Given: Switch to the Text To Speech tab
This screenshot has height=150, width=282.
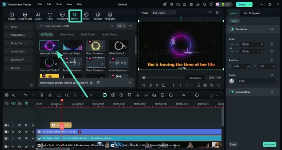Looking at the screenshot, I should tap(252, 13).
